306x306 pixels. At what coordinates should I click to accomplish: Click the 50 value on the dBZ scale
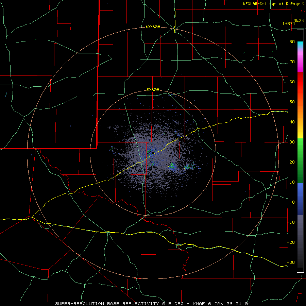292,102
